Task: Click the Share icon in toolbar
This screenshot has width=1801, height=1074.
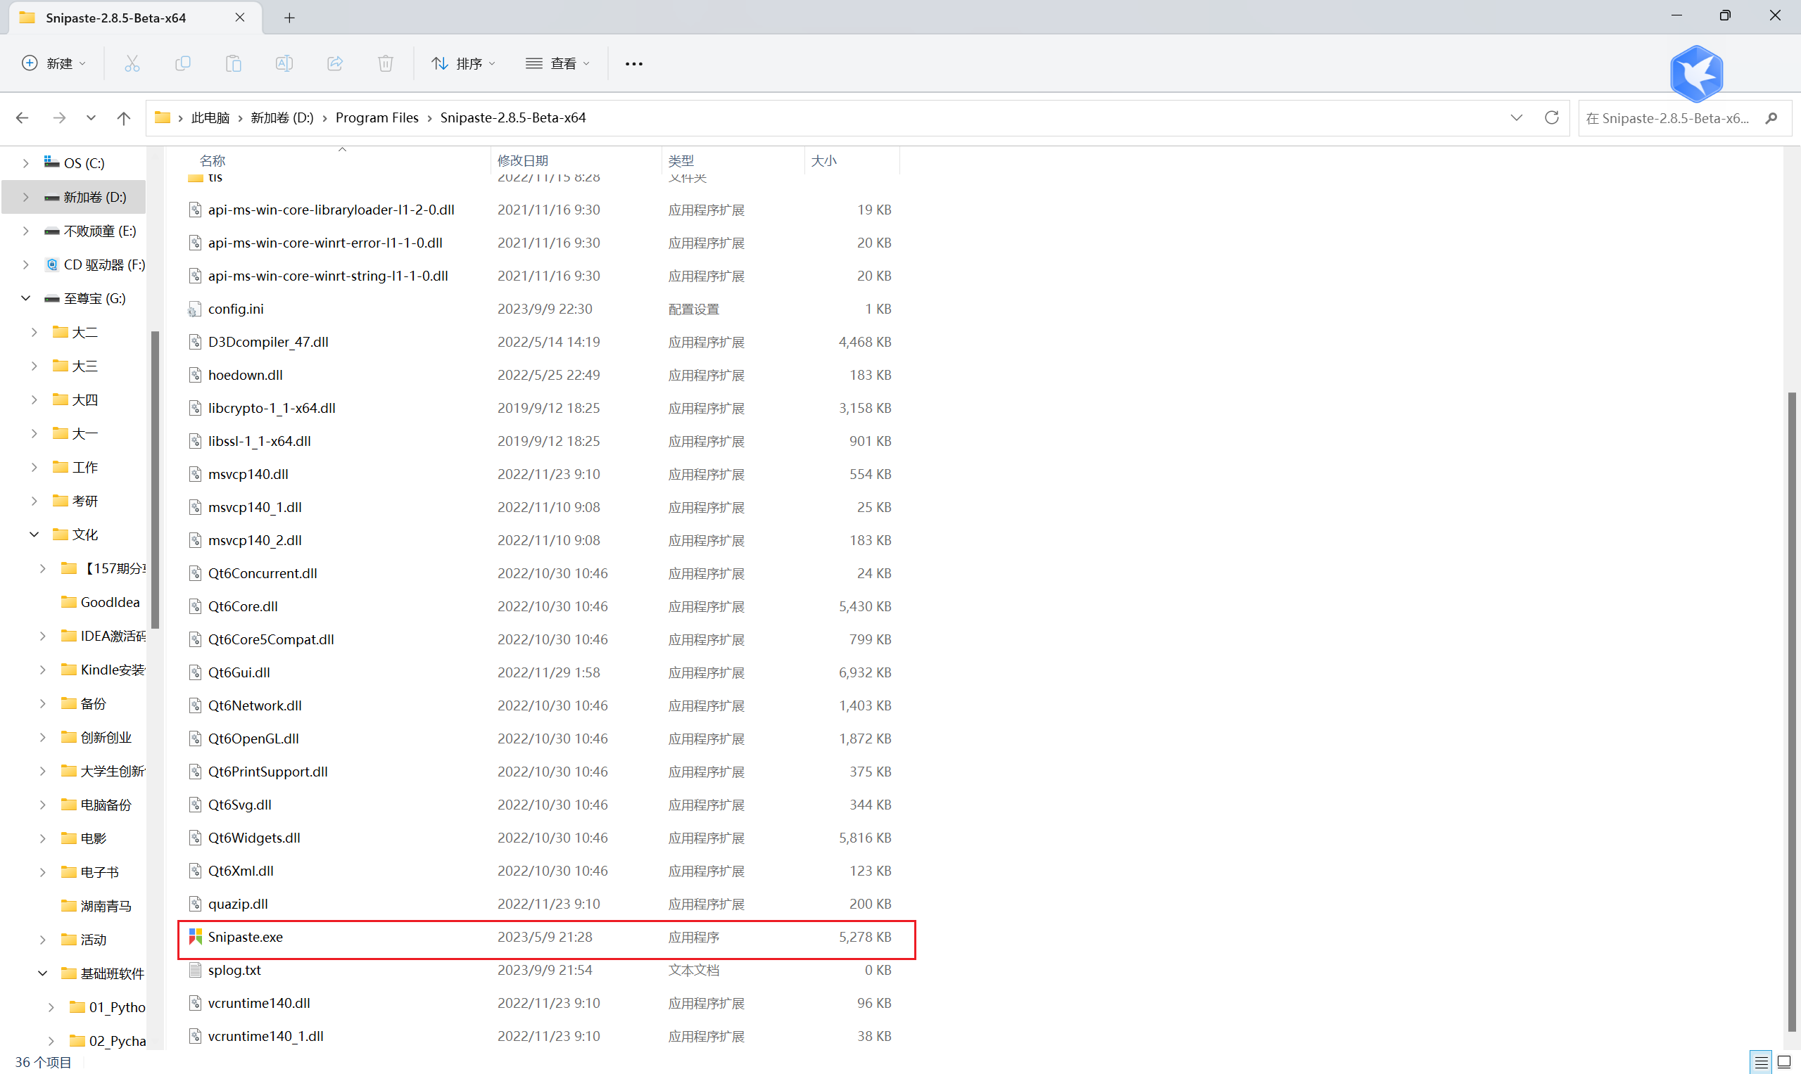Action: (x=334, y=64)
